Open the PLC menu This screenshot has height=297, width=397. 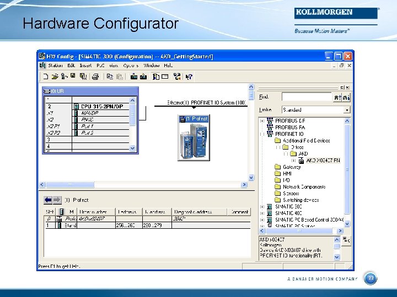click(100, 65)
